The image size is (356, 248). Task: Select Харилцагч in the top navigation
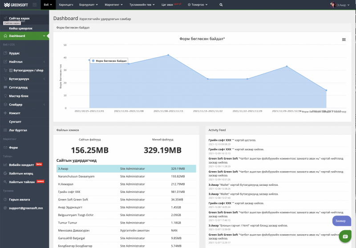tap(66, 4)
